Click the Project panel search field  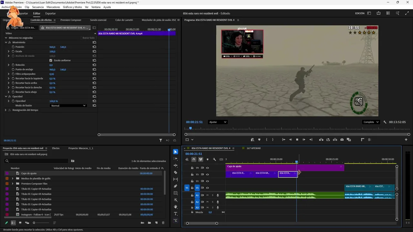coord(36,161)
